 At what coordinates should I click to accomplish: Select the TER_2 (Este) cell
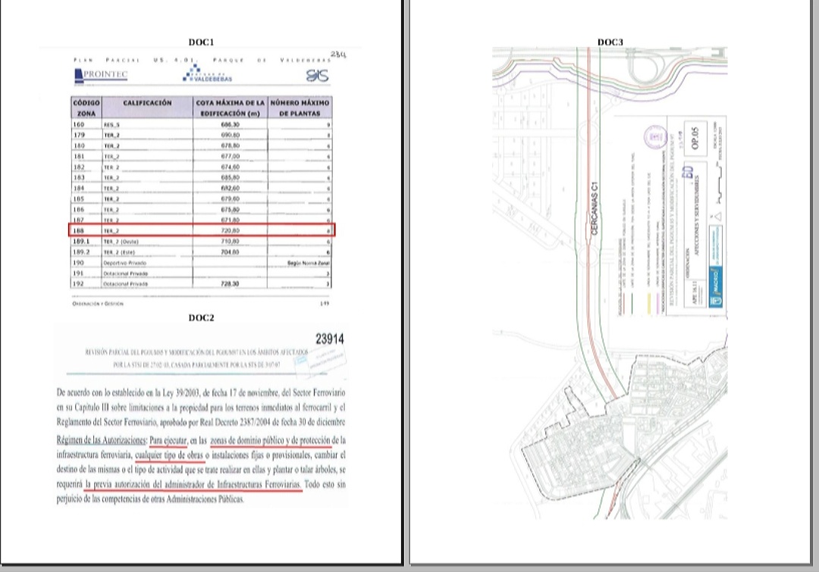[120, 252]
